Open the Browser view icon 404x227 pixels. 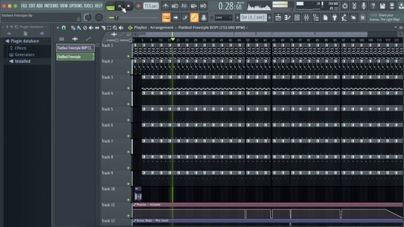click(x=316, y=18)
